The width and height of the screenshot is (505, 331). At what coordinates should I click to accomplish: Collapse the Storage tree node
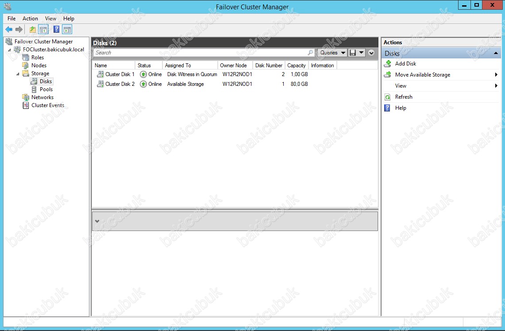(18, 74)
